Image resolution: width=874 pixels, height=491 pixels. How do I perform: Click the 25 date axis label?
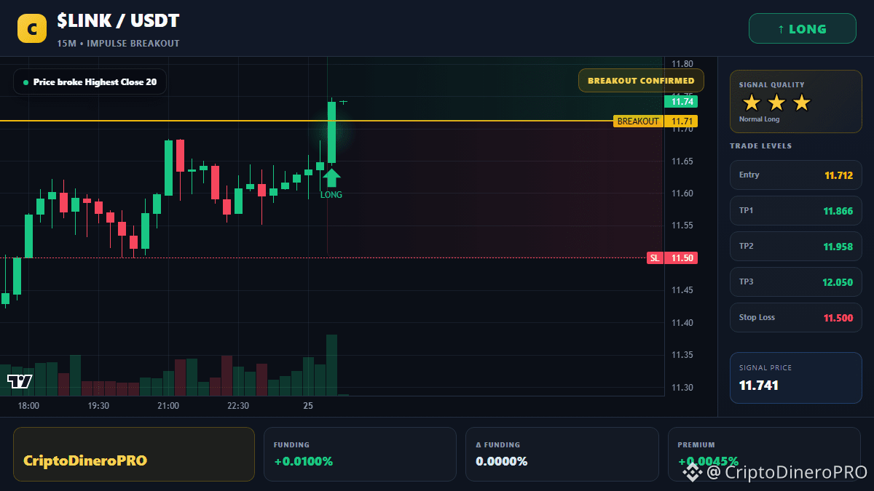click(x=308, y=406)
